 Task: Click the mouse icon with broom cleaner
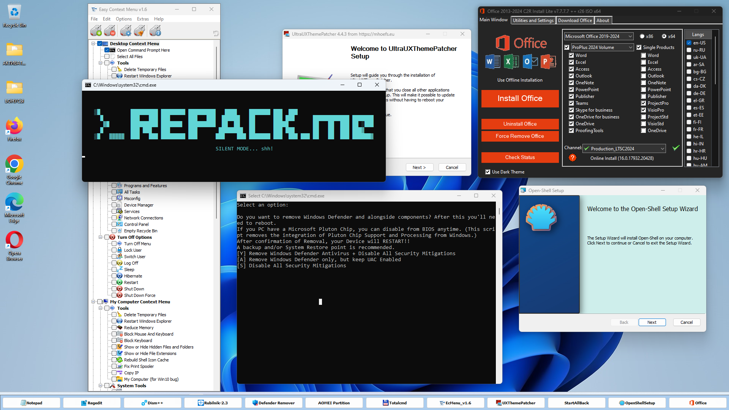coord(140,31)
